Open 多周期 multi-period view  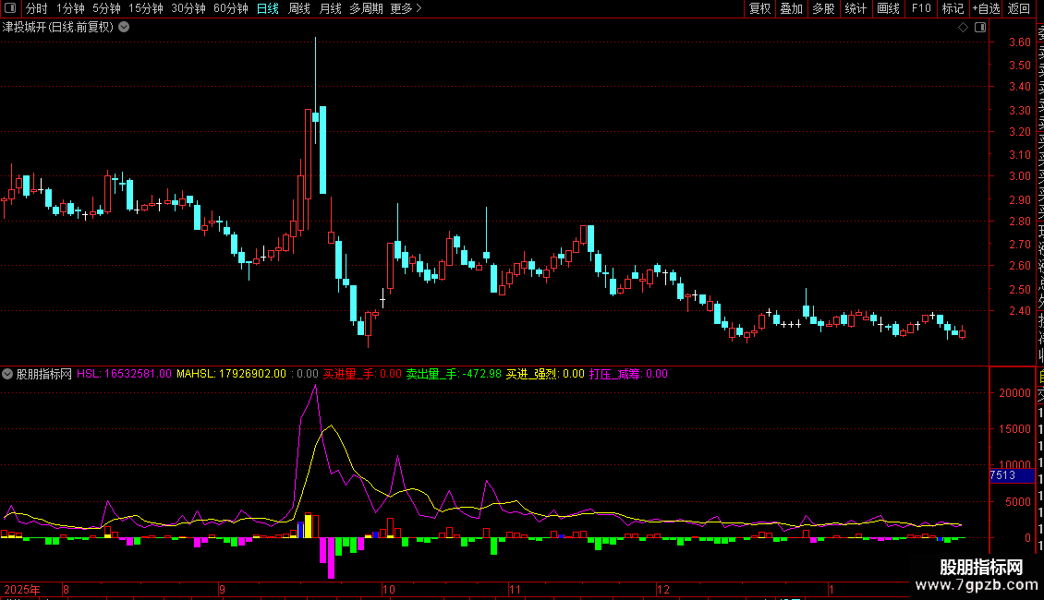pos(366,8)
